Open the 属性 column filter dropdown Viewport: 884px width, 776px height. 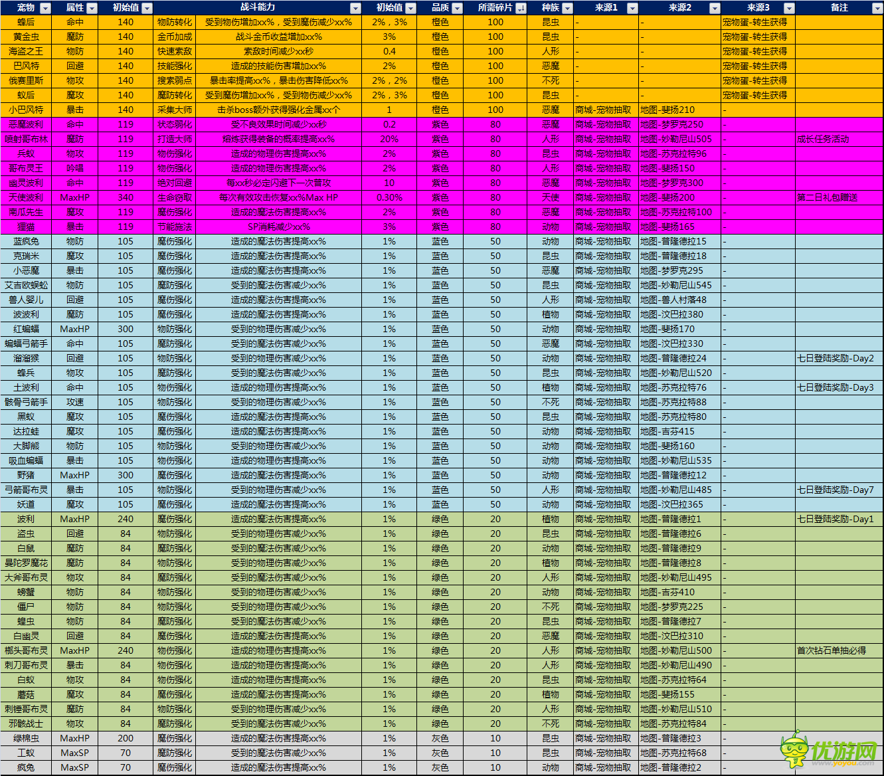(x=92, y=8)
